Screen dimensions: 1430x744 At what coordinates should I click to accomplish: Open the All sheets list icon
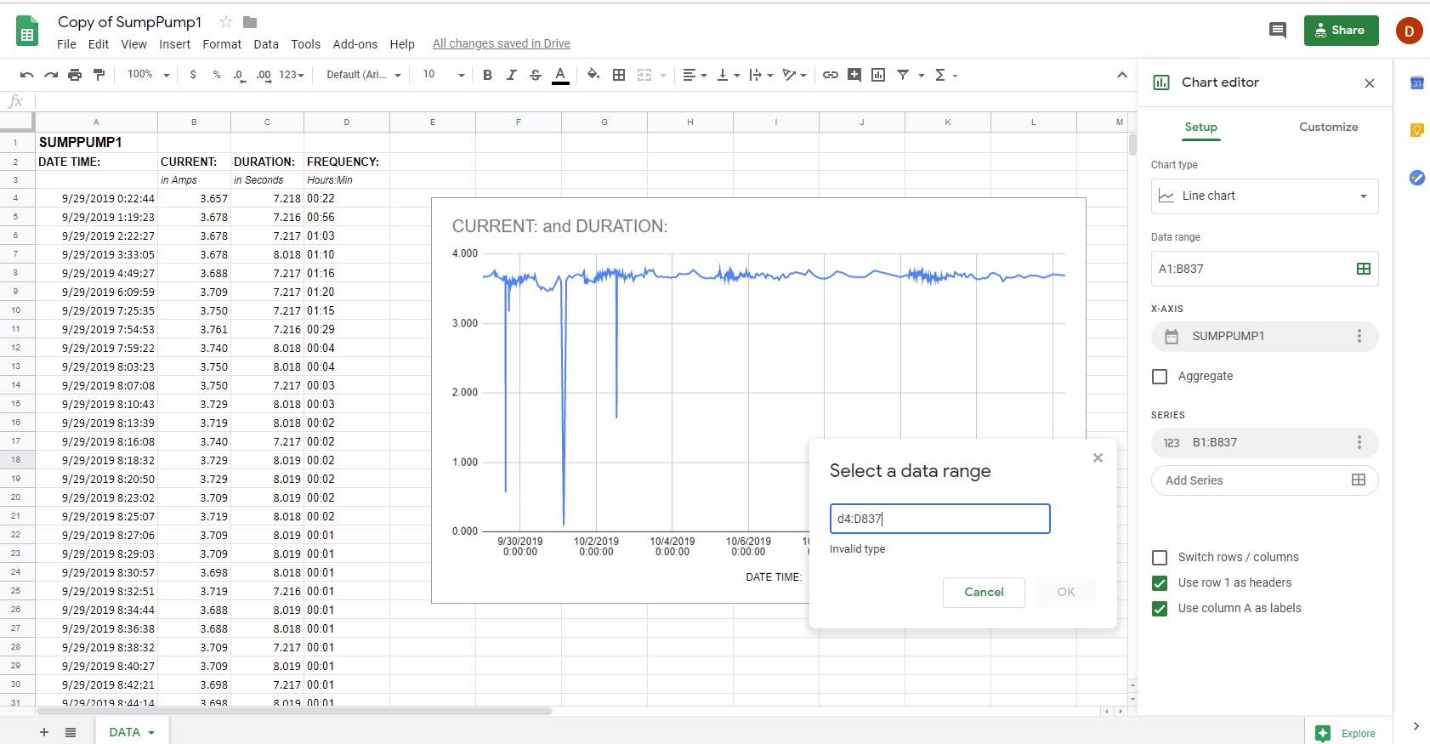click(x=71, y=732)
